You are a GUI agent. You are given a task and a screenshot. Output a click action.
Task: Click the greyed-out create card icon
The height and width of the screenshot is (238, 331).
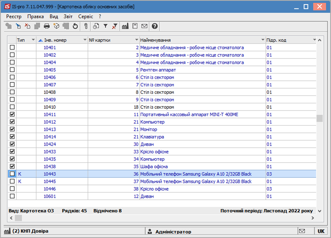pyautogui.click(x=9, y=26)
